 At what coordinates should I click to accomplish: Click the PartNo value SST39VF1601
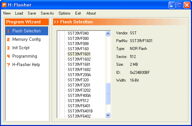[x=141, y=41]
